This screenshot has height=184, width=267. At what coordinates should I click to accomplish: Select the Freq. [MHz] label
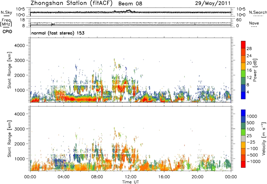coord(6,22)
